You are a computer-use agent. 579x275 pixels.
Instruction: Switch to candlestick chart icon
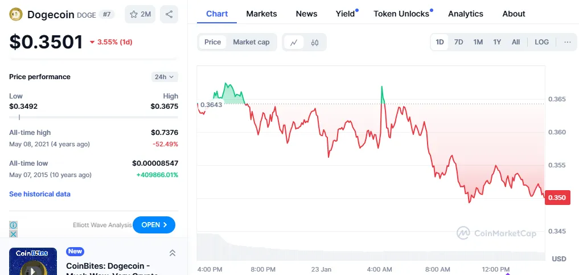[315, 42]
